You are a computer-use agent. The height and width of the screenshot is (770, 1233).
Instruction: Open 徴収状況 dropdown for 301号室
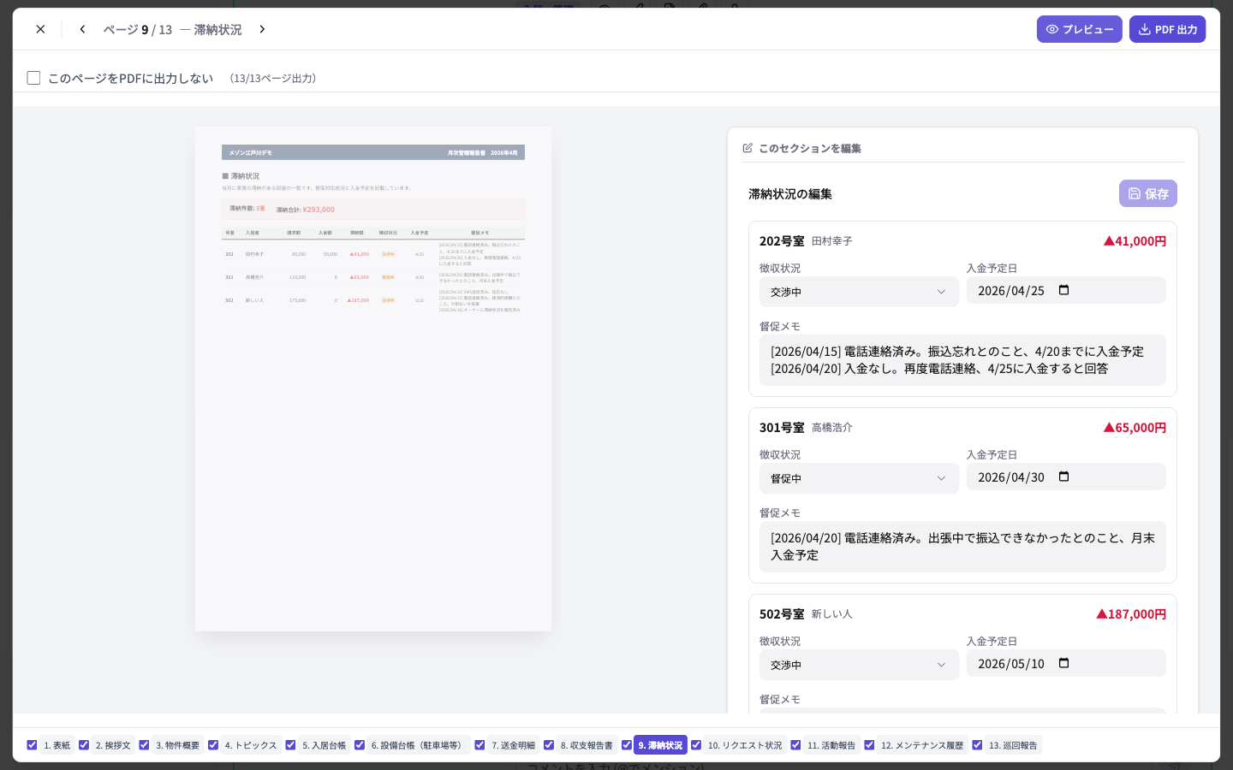coord(859,478)
